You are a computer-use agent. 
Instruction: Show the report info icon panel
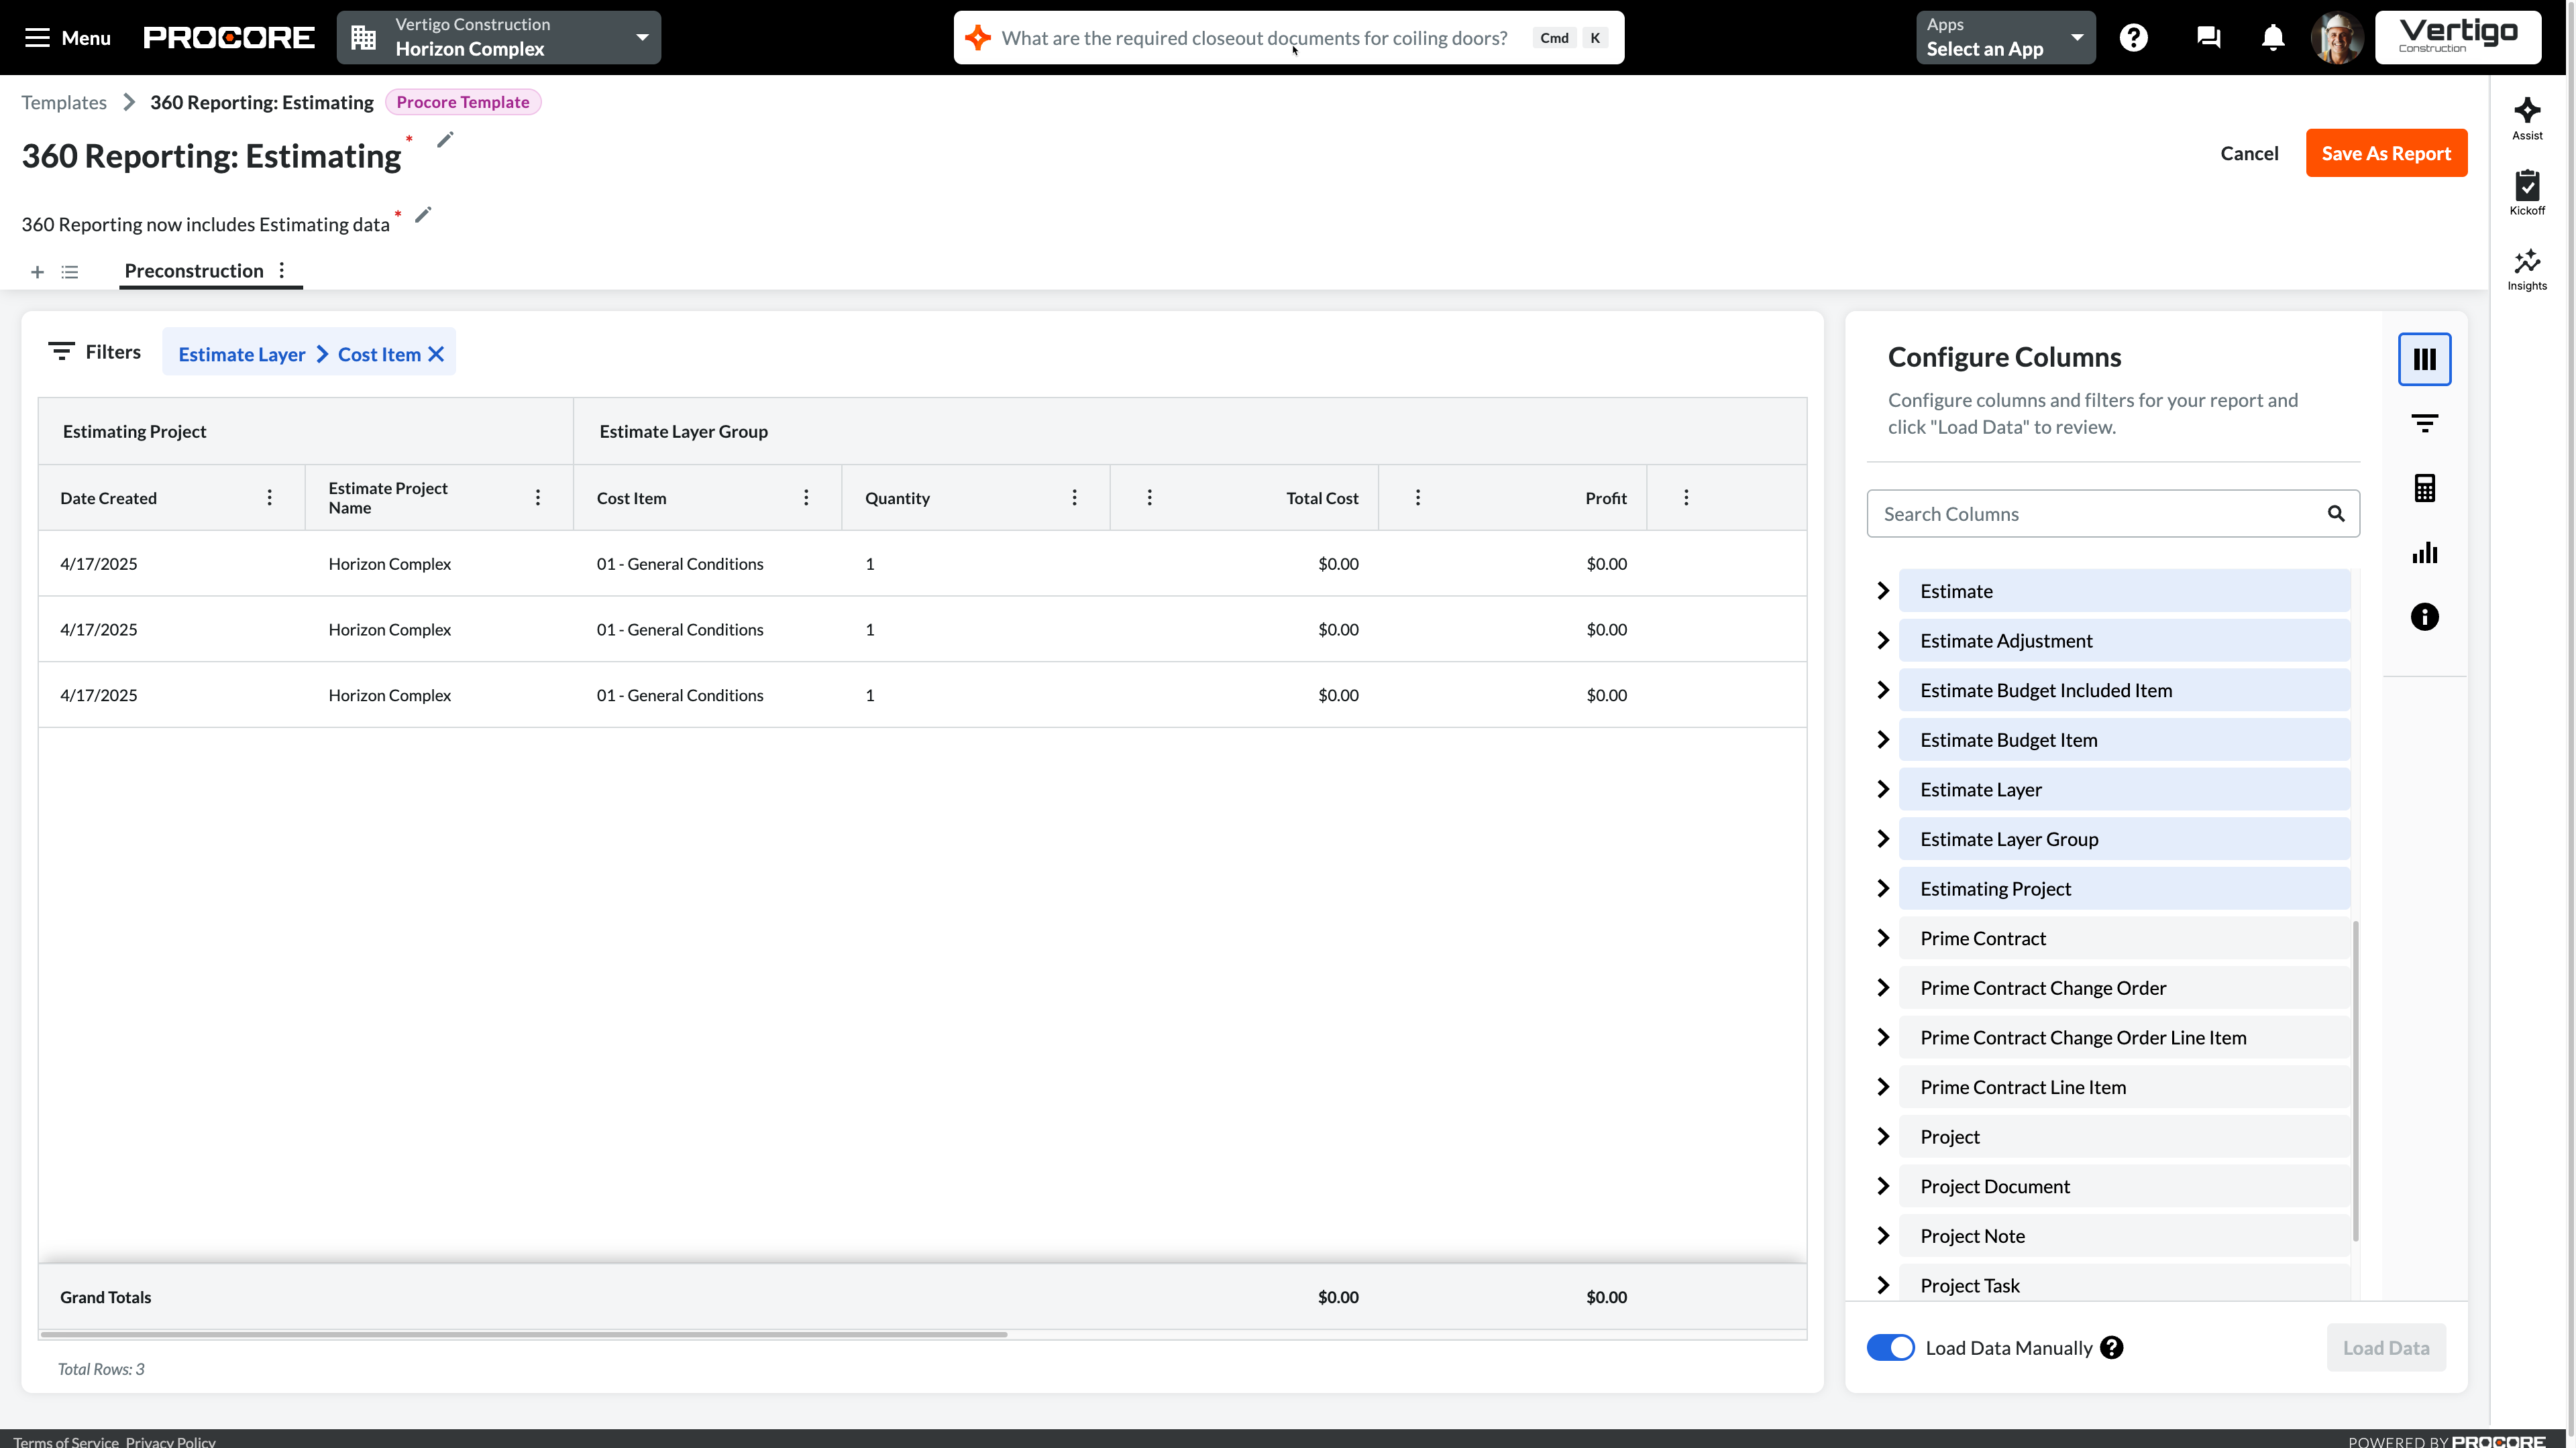point(2424,617)
